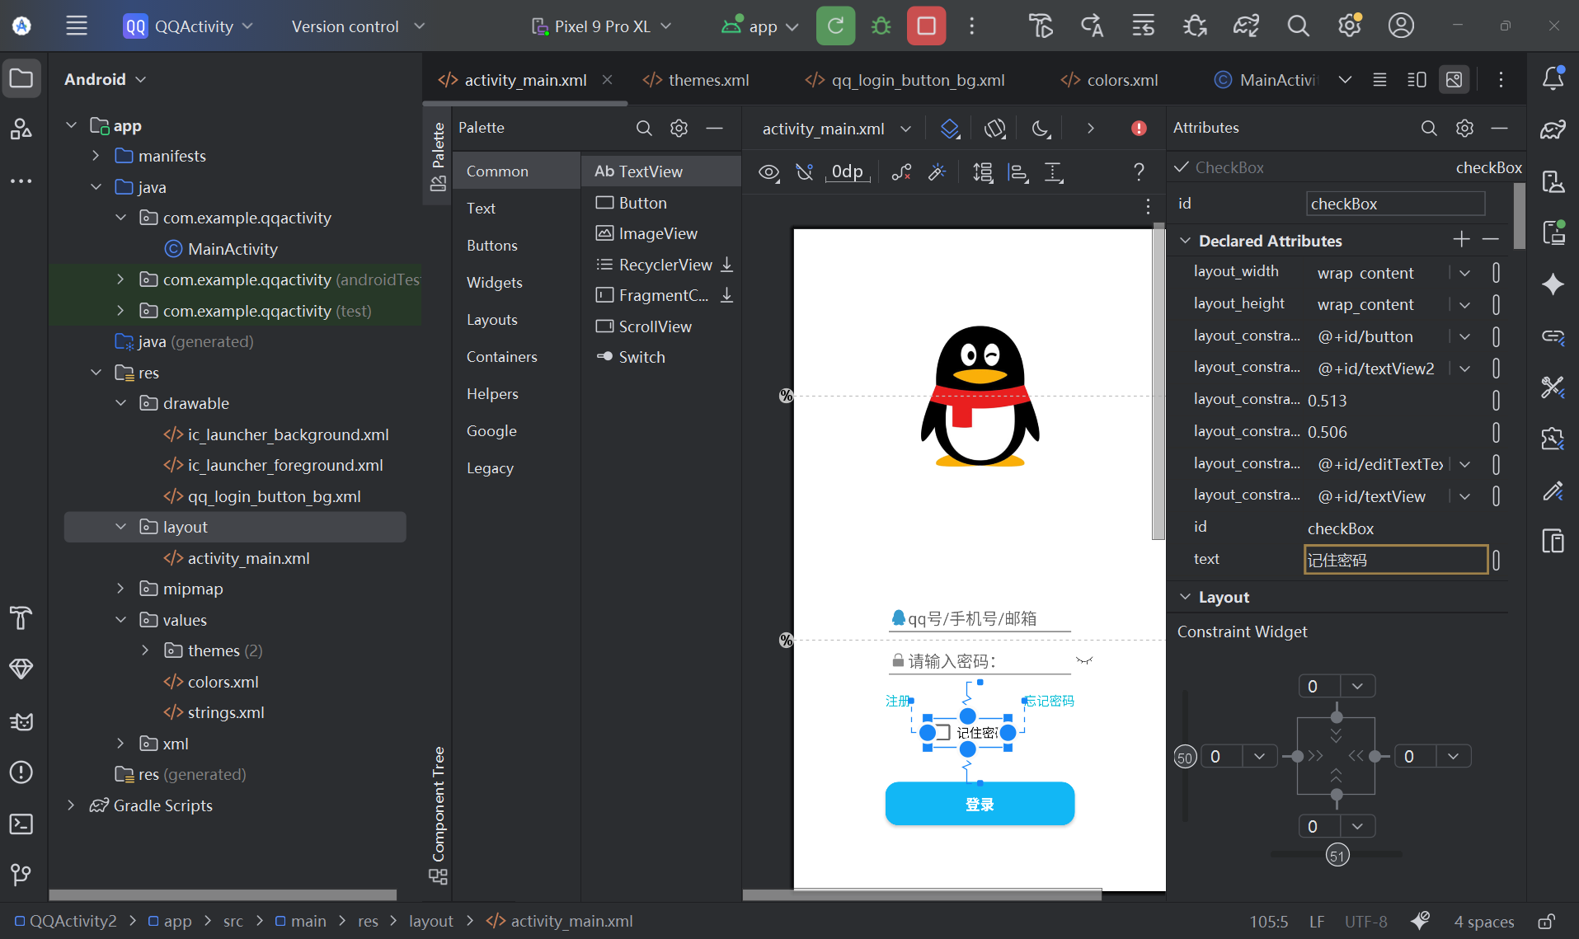Add a declared attribute with plus button
This screenshot has width=1579, height=939.
[x=1461, y=239]
